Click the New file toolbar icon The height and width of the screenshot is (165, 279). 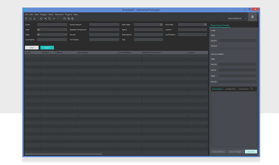pyautogui.click(x=26, y=19)
